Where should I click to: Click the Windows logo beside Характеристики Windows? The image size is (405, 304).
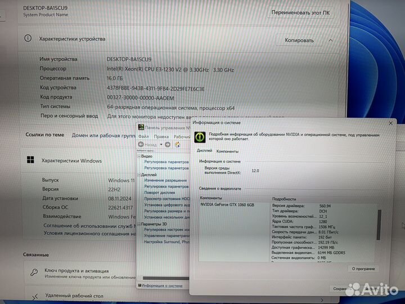coord(30,160)
